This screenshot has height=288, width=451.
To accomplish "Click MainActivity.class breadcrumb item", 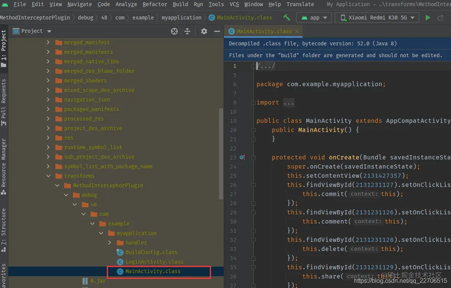I will point(240,18).
